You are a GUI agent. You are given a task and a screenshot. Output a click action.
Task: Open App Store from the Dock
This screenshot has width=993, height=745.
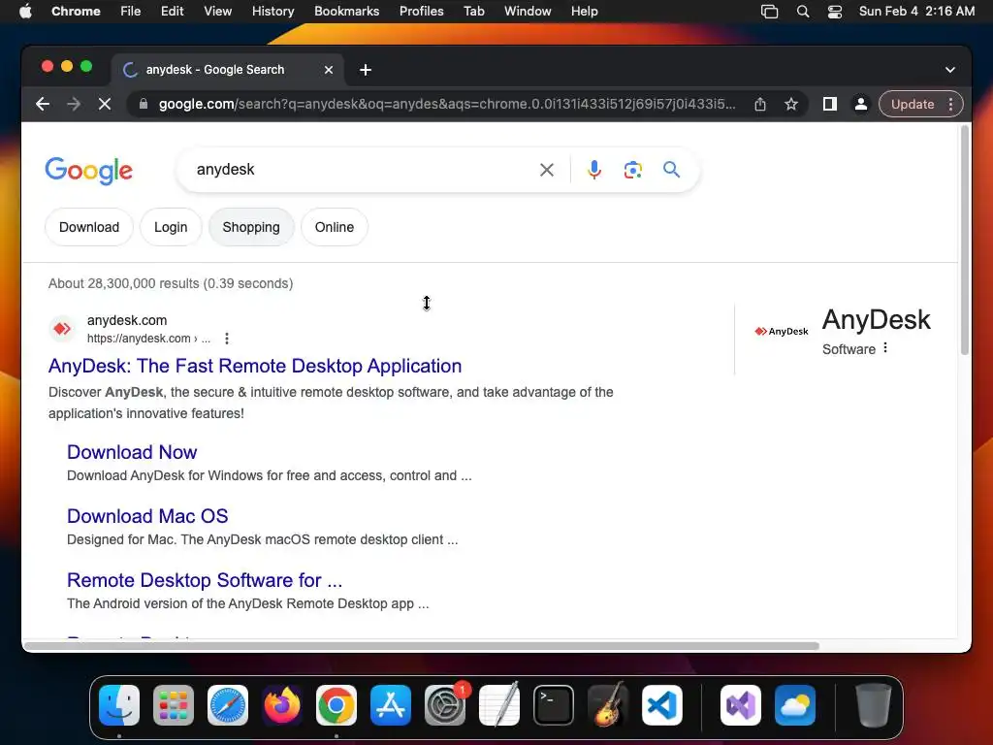pyautogui.click(x=391, y=705)
